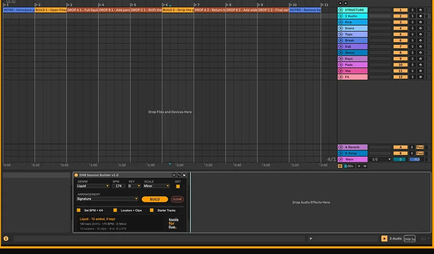Save DNB Session Builder preset via disk icon
This screenshot has width=434, height=254.
(184, 175)
